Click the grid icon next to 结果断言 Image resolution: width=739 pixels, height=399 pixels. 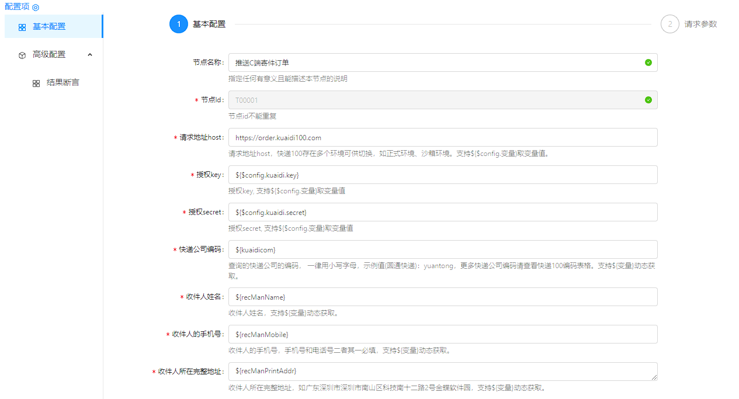pyautogui.click(x=36, y=83)
